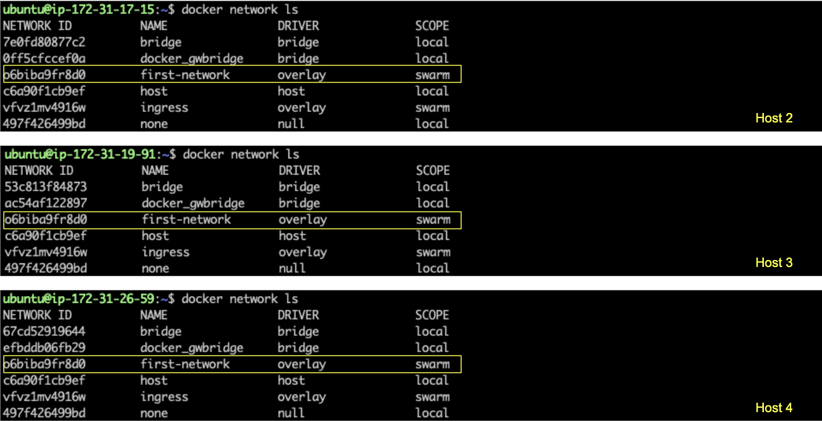Viewport: 822px width, 421px height.
Task: Click vfvz1mv4916w ID in ip-172-31-26-59 terminal
Action: (x=44, y=397)
